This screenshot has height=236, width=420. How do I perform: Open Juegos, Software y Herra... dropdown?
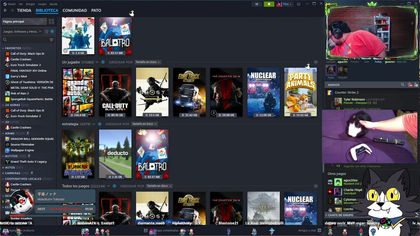[22, 31]
